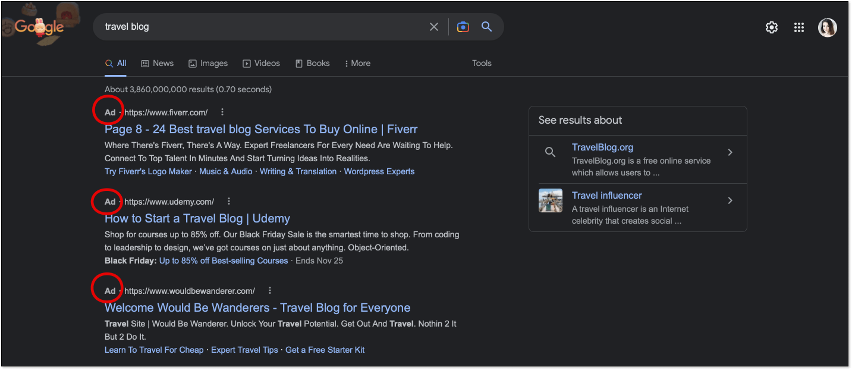The image size is (852, 370).
Task: Click the magnifying glass search button
Action: coord(487,27)
